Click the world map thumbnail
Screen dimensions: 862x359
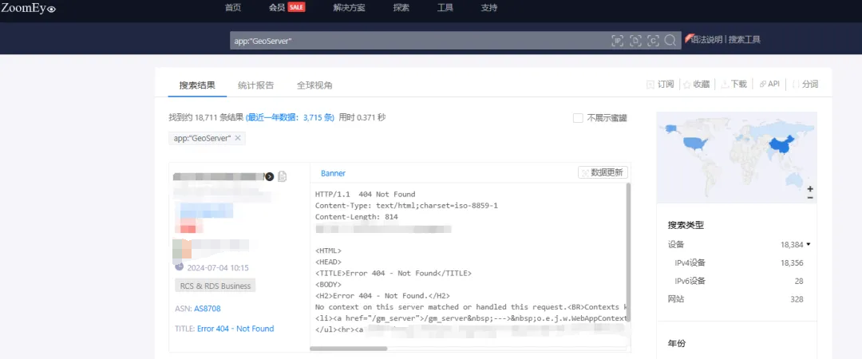(x=737, y=158)
